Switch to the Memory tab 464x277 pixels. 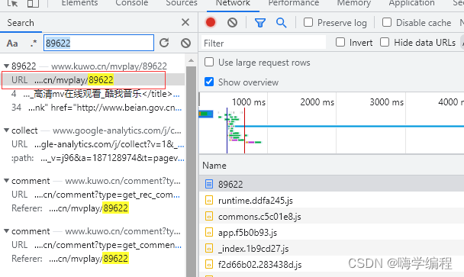coord(354,3)
